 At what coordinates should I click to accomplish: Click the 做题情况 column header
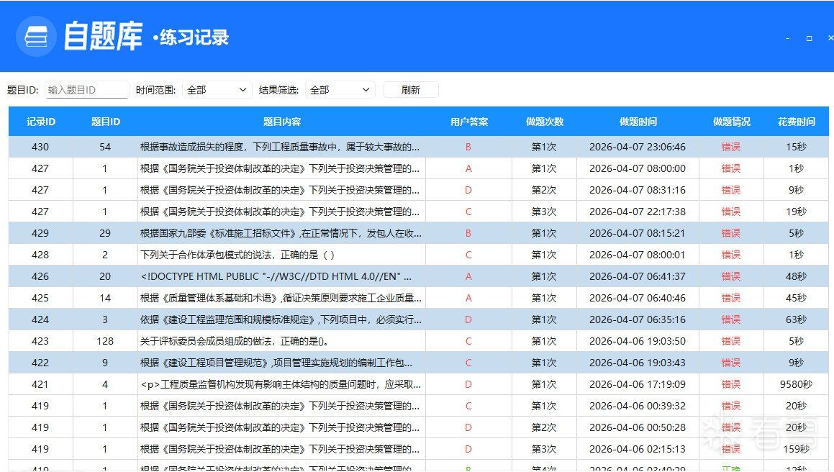click(x=731, y=122)
